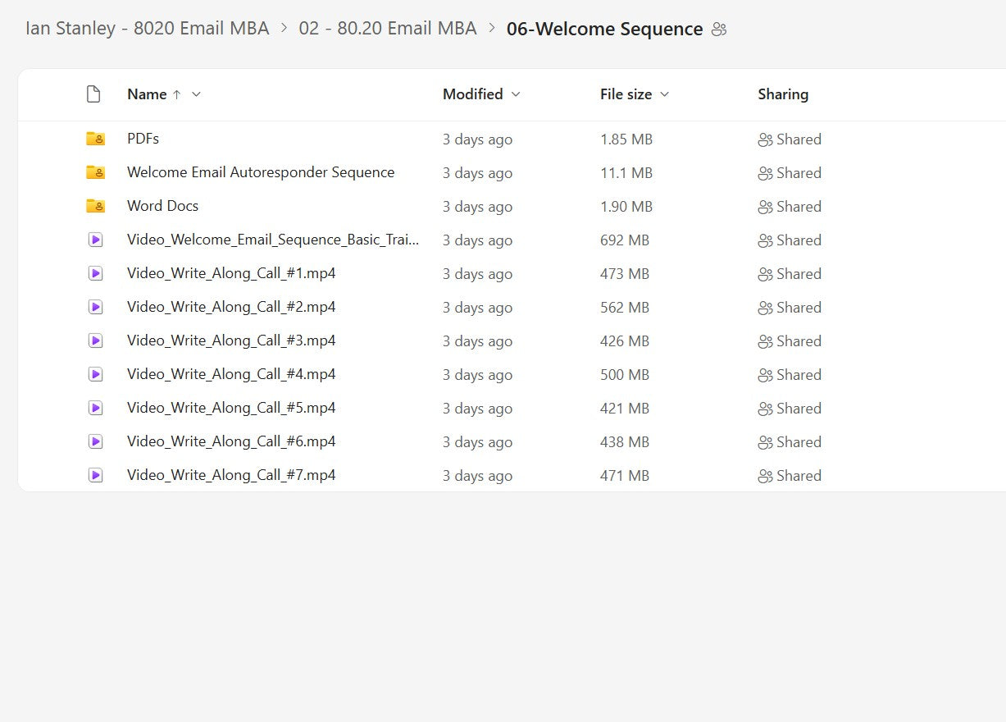
Task: Click Shared status of Video_Write_Along_Call_#1.mp4
Action: click(x=790, y=274)
